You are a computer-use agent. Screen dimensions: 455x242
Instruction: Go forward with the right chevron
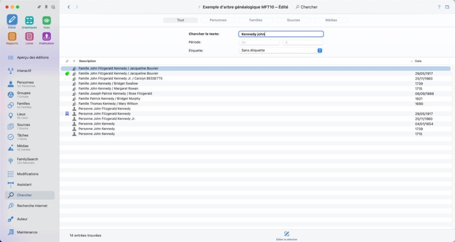77,7
